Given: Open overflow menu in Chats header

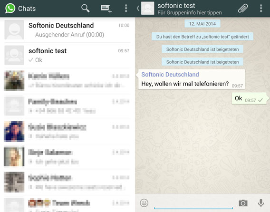Looking at the screenshot, I should [x=126, y=8].
